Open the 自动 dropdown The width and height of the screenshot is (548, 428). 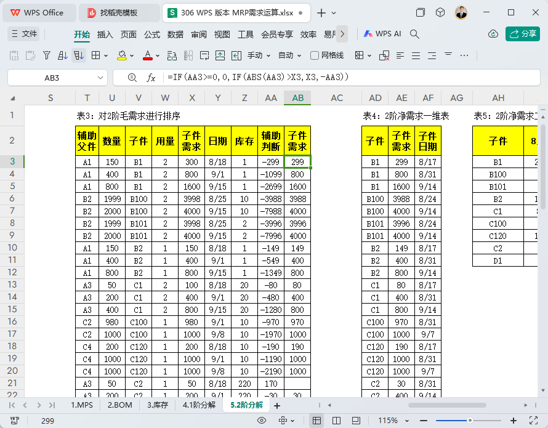(x=290, y=55)
